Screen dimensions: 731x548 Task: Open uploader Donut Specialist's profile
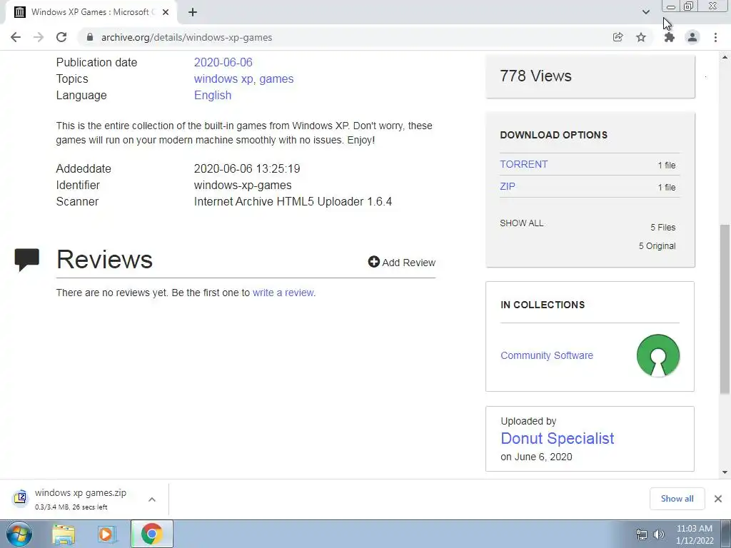coord(557,439)
